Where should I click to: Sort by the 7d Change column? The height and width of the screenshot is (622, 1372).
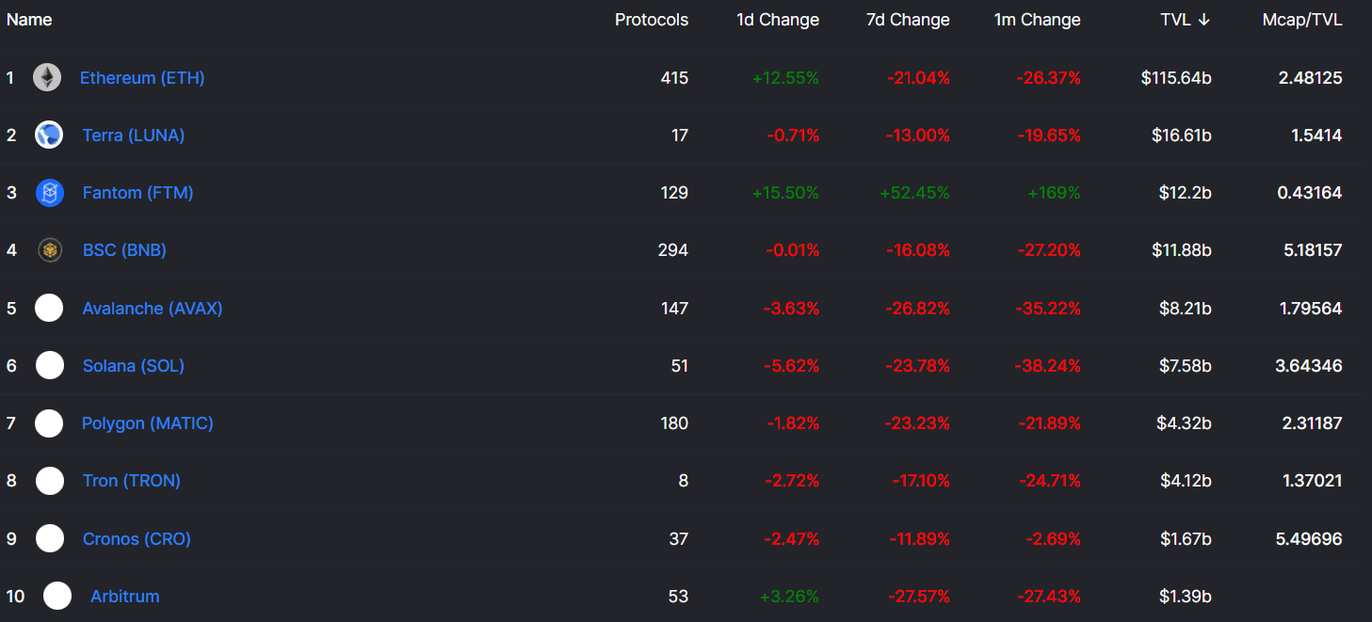pos(908,20)
